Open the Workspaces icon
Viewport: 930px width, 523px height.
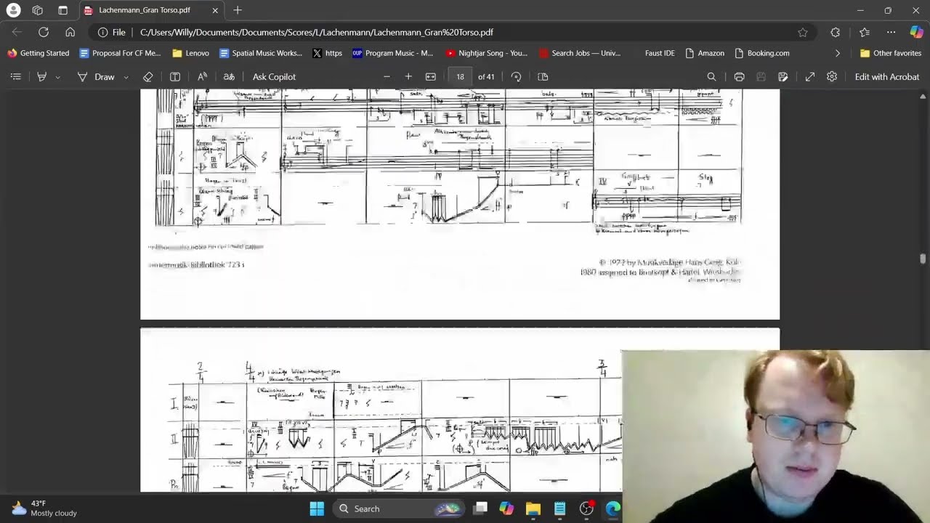[38, 10]
